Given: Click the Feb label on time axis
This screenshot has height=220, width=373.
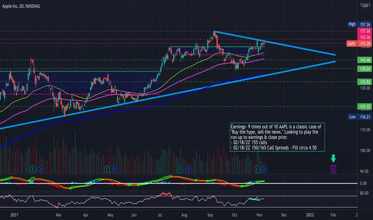Looking at the screenshot, I should pyautogui.click(x=333, y=215).
